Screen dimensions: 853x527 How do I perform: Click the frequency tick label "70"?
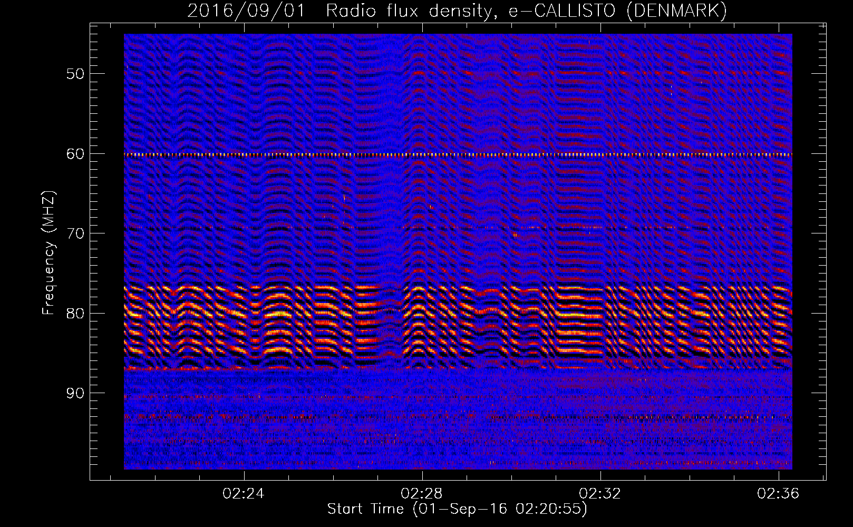click(x=75, y=233)
